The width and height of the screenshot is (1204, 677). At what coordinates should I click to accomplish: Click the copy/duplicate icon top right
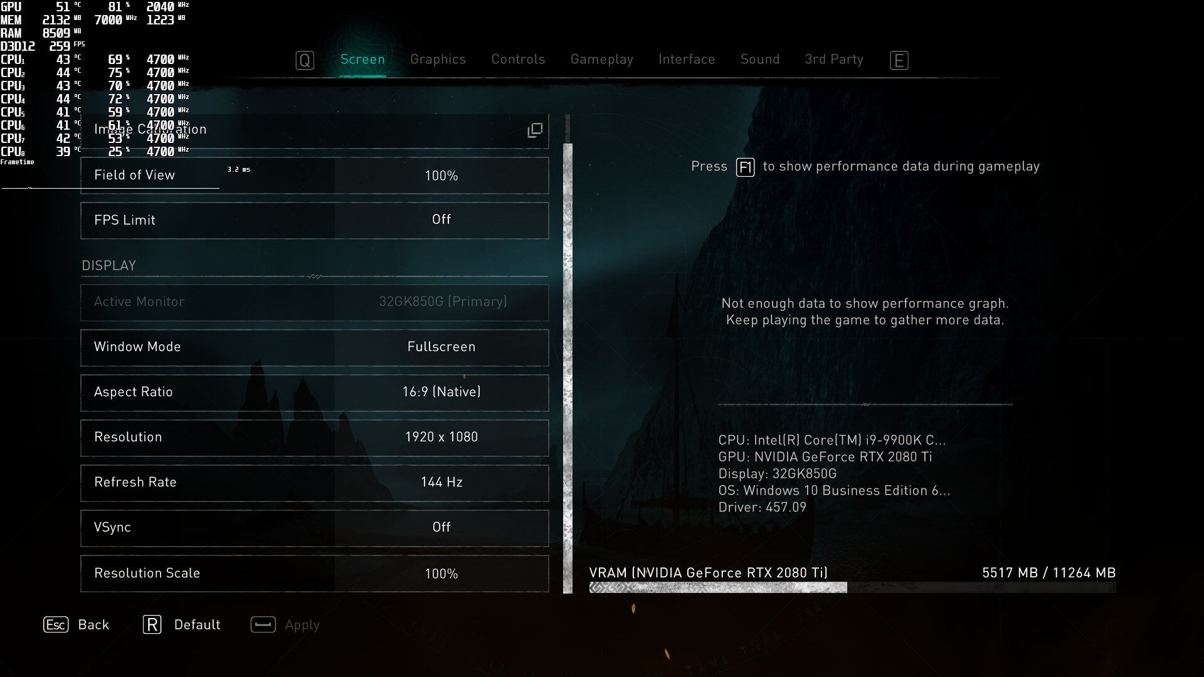coord(535,130)
